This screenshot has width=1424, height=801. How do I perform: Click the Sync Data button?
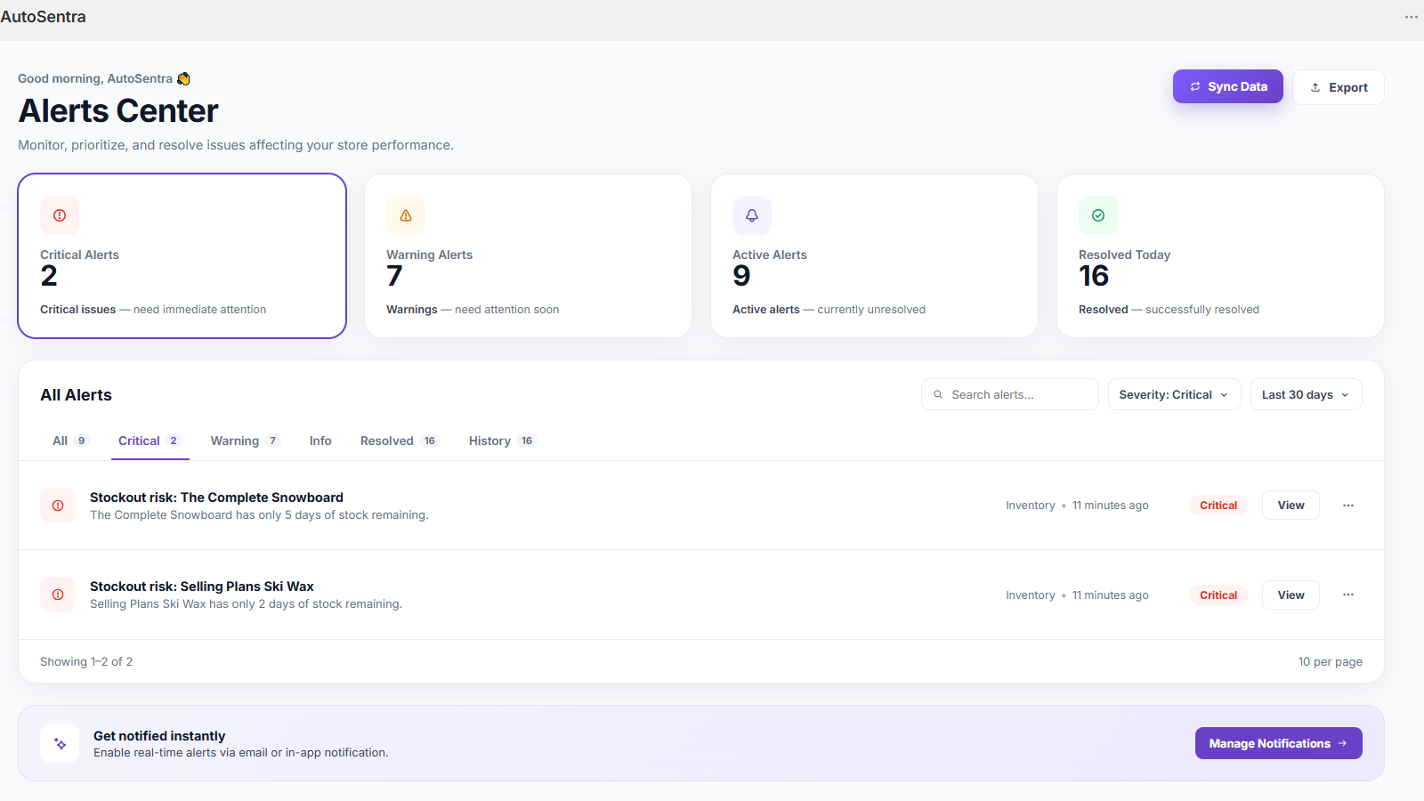[1227, 86]
